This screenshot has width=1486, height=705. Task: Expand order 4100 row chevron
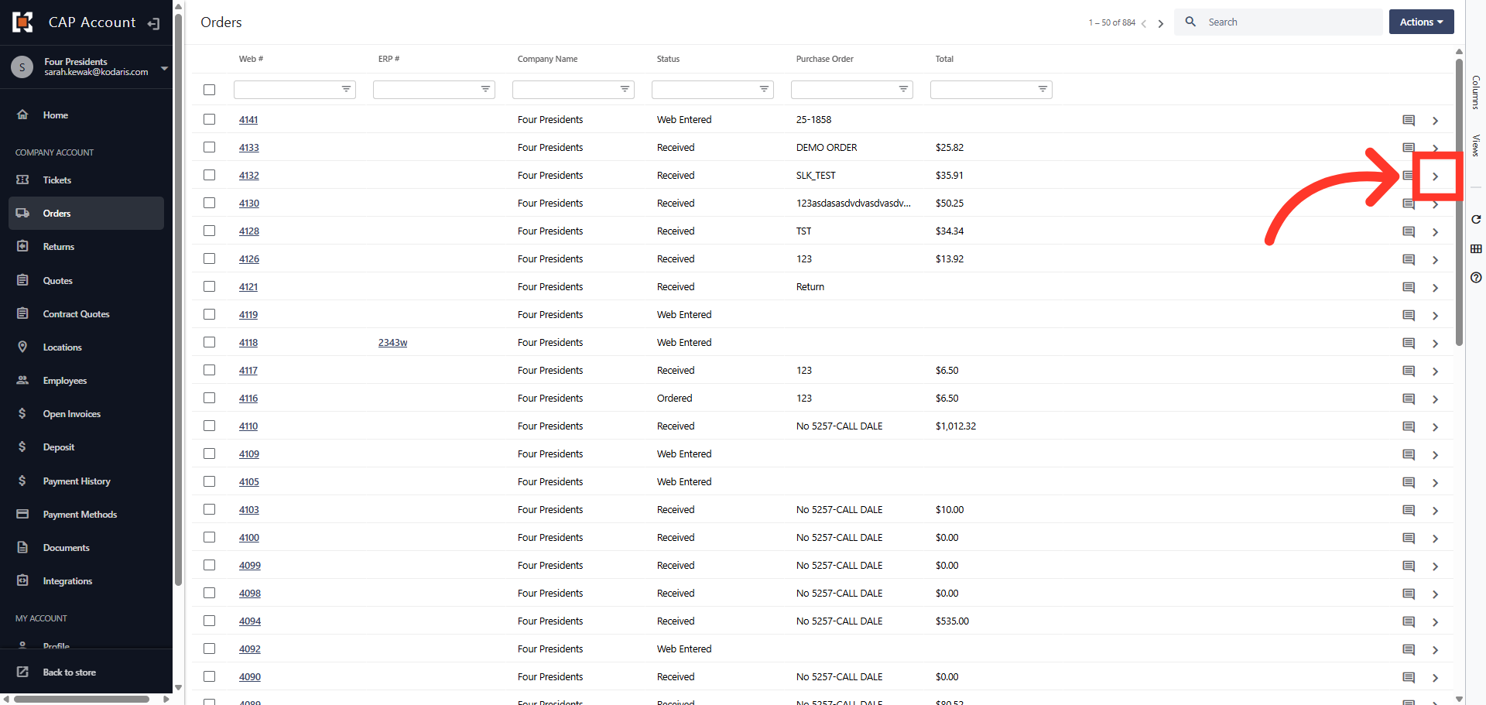(1435, 539)
